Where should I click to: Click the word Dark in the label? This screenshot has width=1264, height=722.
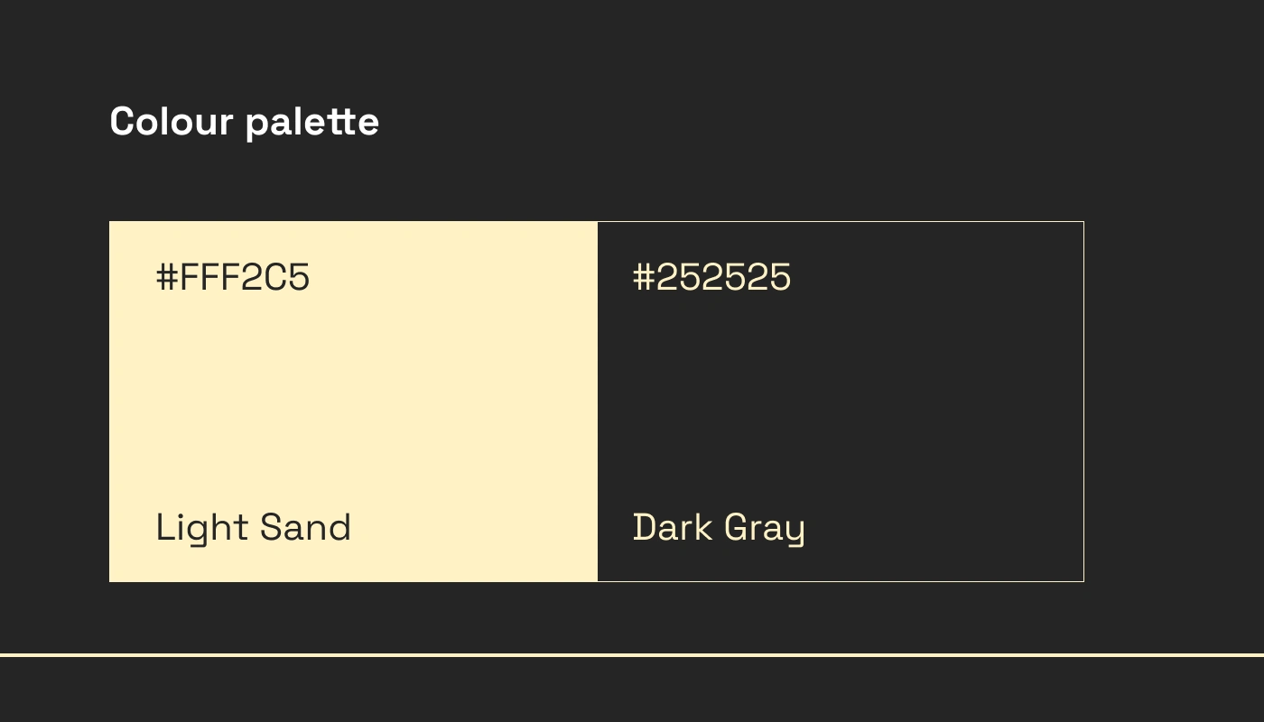pyautogui.click(x=673, y=526)
